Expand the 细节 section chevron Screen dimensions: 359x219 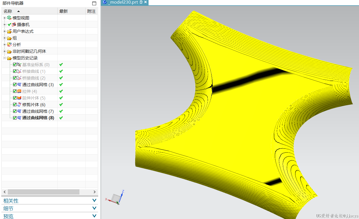click(x=94, y=208)
